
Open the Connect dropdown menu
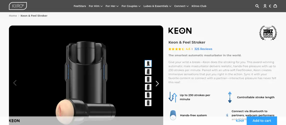pyautogui.click(x=181, y=6)
